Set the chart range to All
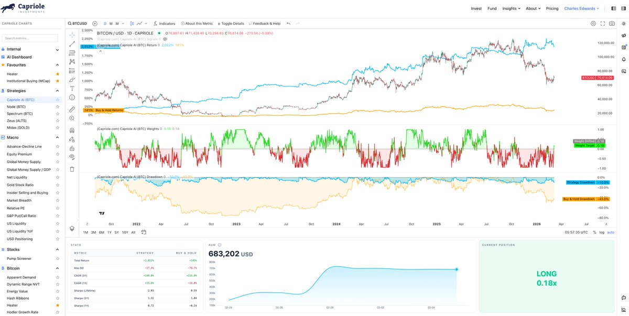The image size is (629, 316). [x=133, y=232]
